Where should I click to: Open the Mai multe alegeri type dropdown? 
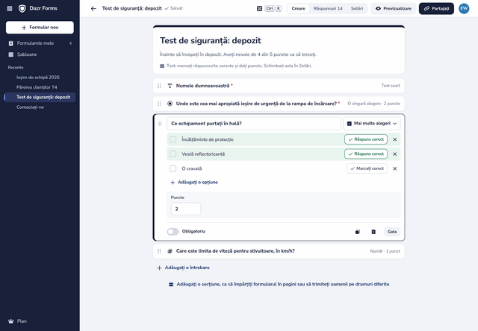pyautogui.click(x=372, y=124)
